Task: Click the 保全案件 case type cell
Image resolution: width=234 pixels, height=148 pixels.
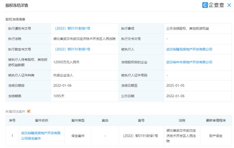Action: [78, 136]
